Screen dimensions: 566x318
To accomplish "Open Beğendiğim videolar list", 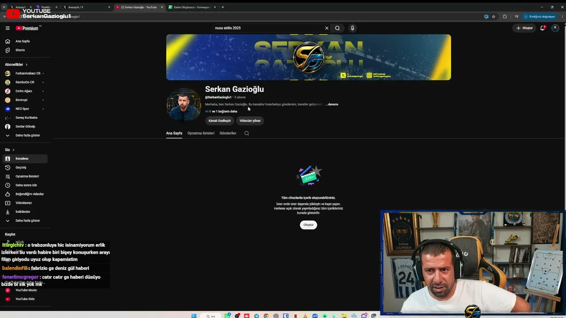I will pos(24,194).
